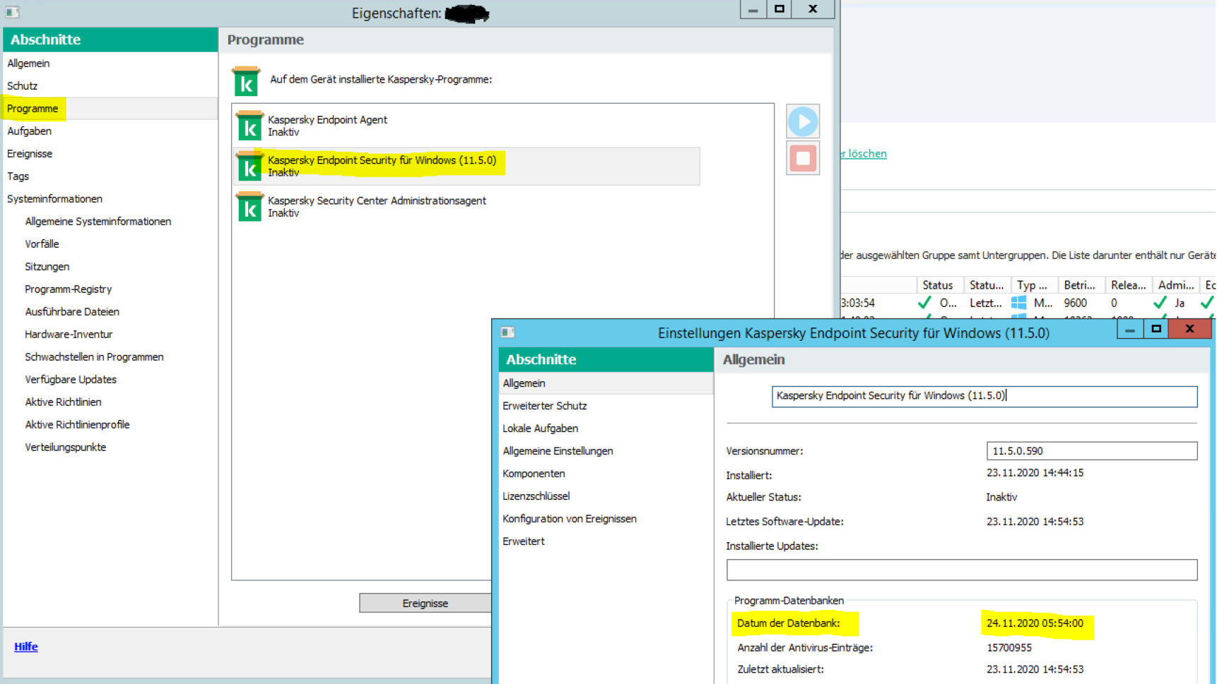Click the Admi... column checkmark next to Ja
Screen dimensions: 1217x684
[1160, 303]
